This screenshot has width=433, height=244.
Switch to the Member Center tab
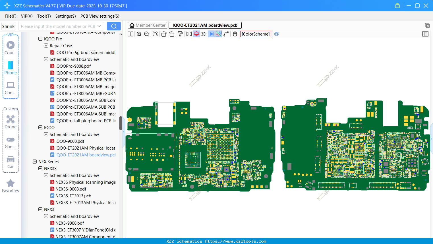click(148, 25)
